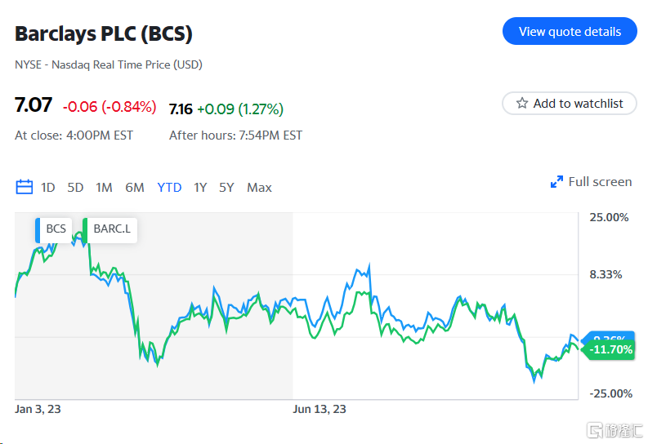The height and width of the screenshot is (444, 648).
Task: Click the BCS series legend label
Action: pyautogui.click(x=56, y=229)
